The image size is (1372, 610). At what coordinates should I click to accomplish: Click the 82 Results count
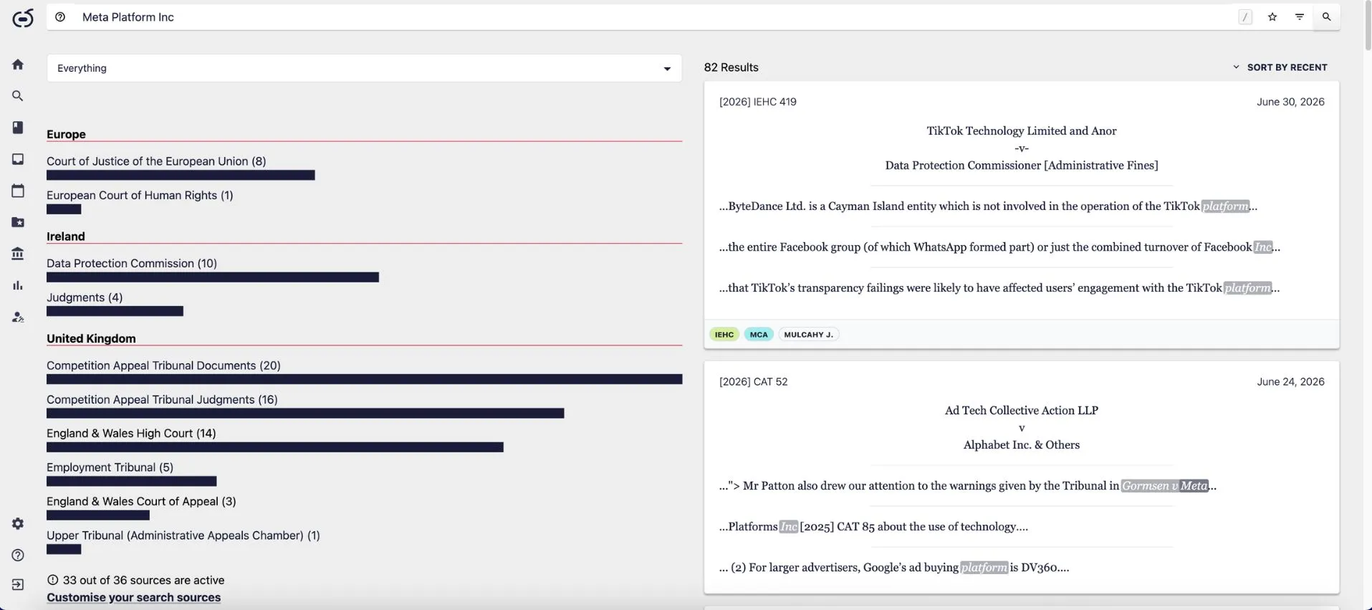tap(731, 67)
